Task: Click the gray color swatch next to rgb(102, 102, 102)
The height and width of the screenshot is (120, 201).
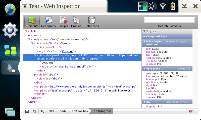Action: 177,73
